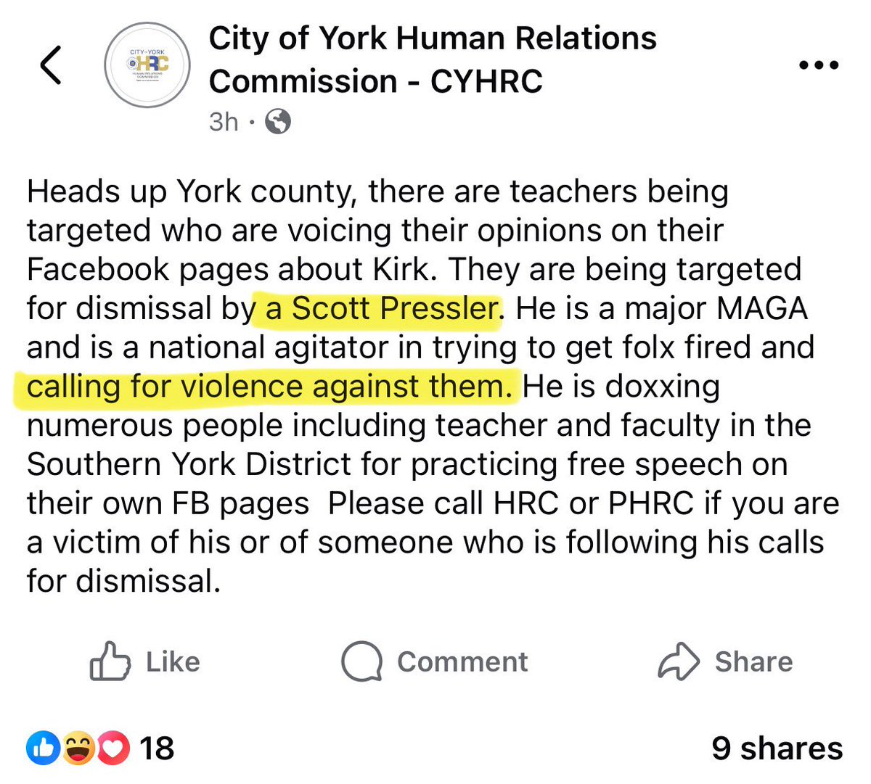Screen dimensions: 871x784
Task: Tap the Comment button text
Action: 462,661
